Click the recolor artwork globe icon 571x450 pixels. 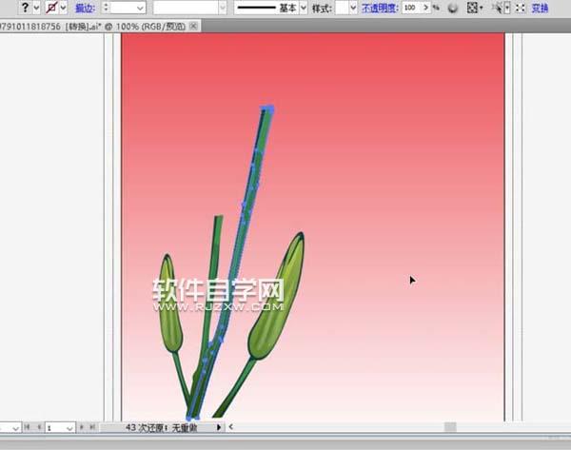[453, 8]
